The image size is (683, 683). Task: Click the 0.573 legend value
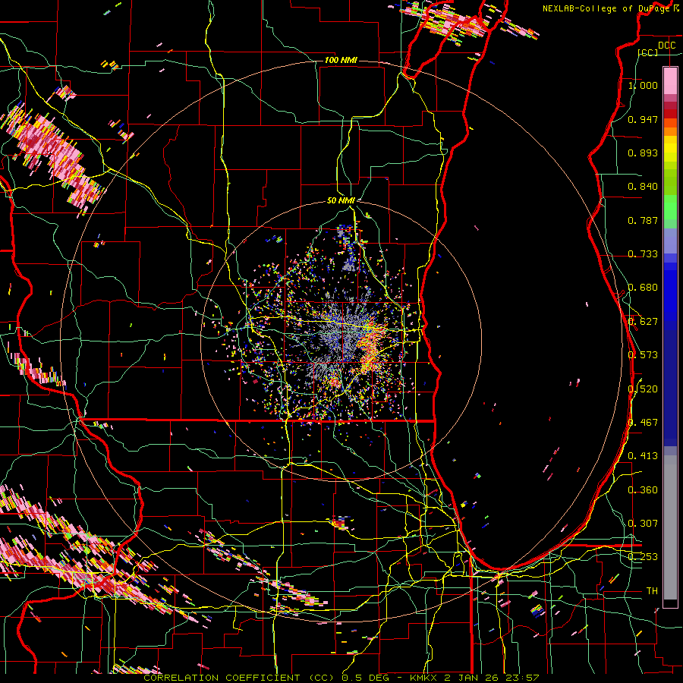pyautogui.click(x=643, y=355)
